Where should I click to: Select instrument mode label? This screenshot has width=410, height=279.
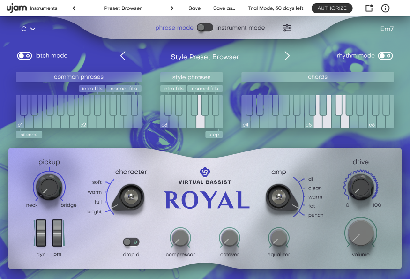(x=240, y=28)
